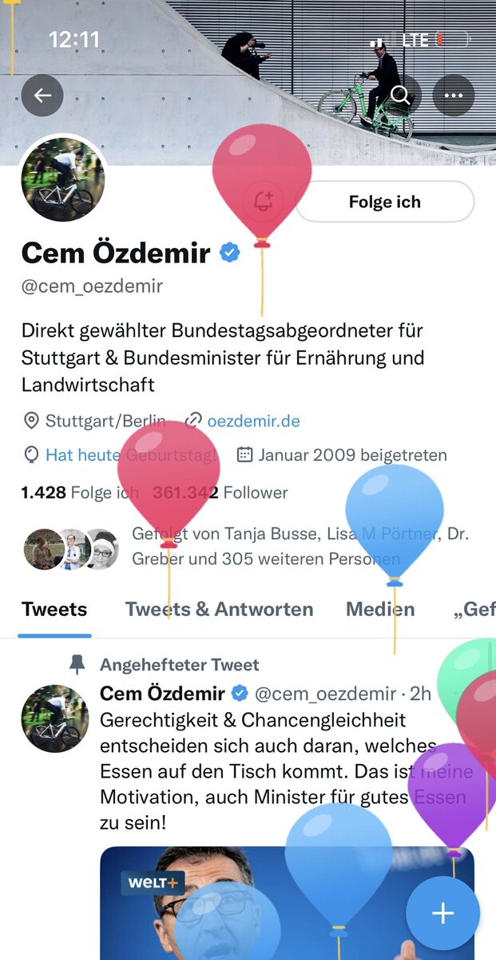Switch to the 'Tweets & Antworten' tab
Image resolution: width=496 pixels, height=960 pixels.
pos(219,609)
